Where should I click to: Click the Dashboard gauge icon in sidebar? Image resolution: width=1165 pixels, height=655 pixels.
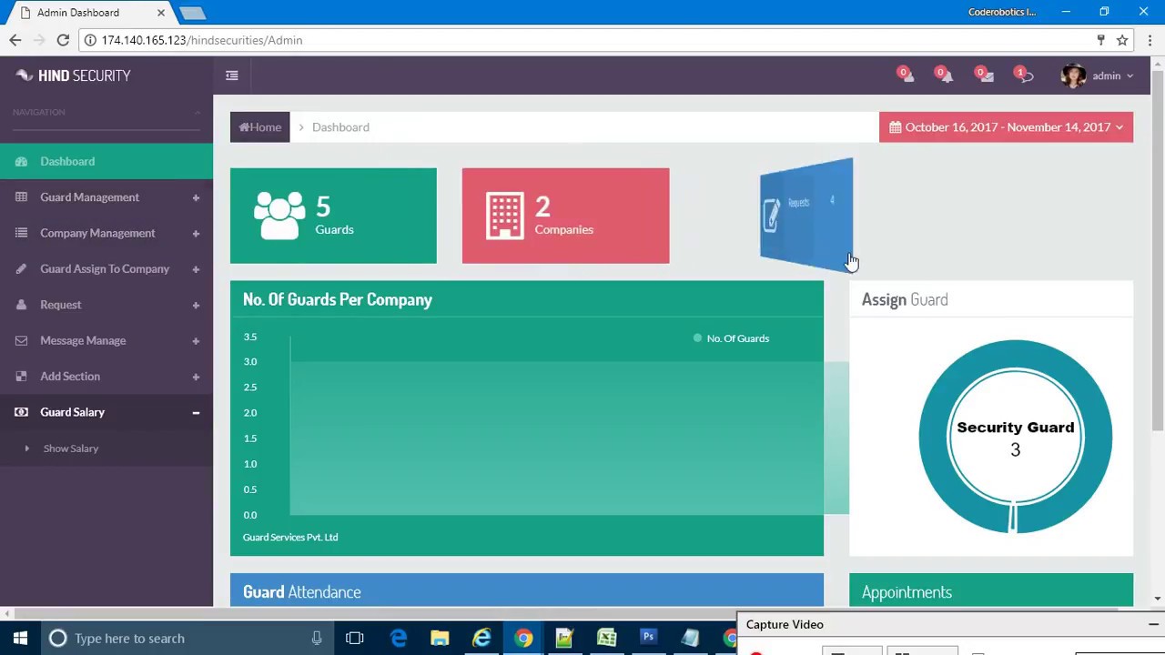[x=21, y=161]
